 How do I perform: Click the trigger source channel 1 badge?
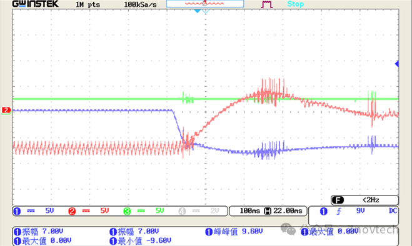pos(324,211)
